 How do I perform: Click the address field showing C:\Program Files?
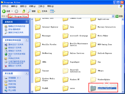[x=60, y=16]
